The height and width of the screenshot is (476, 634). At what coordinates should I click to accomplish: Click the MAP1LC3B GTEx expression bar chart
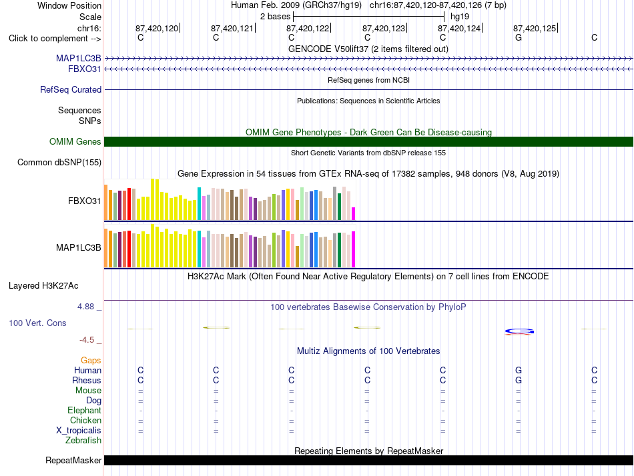pos(230,246)
